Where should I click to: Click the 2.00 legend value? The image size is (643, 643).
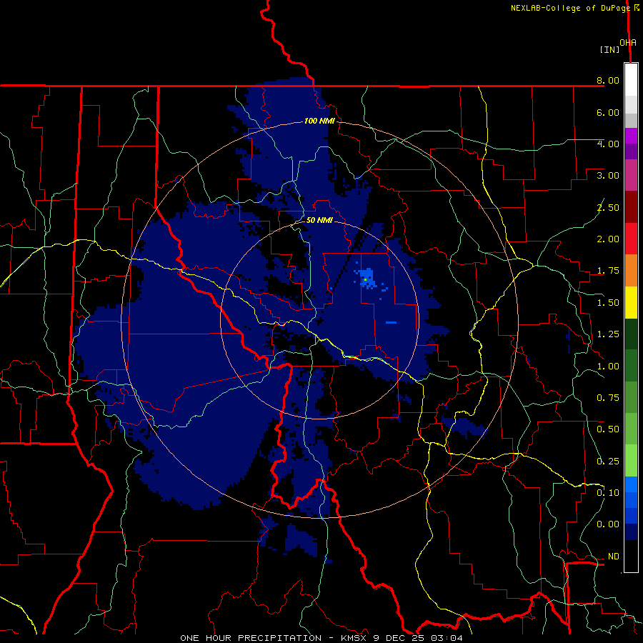coord(608,239)
